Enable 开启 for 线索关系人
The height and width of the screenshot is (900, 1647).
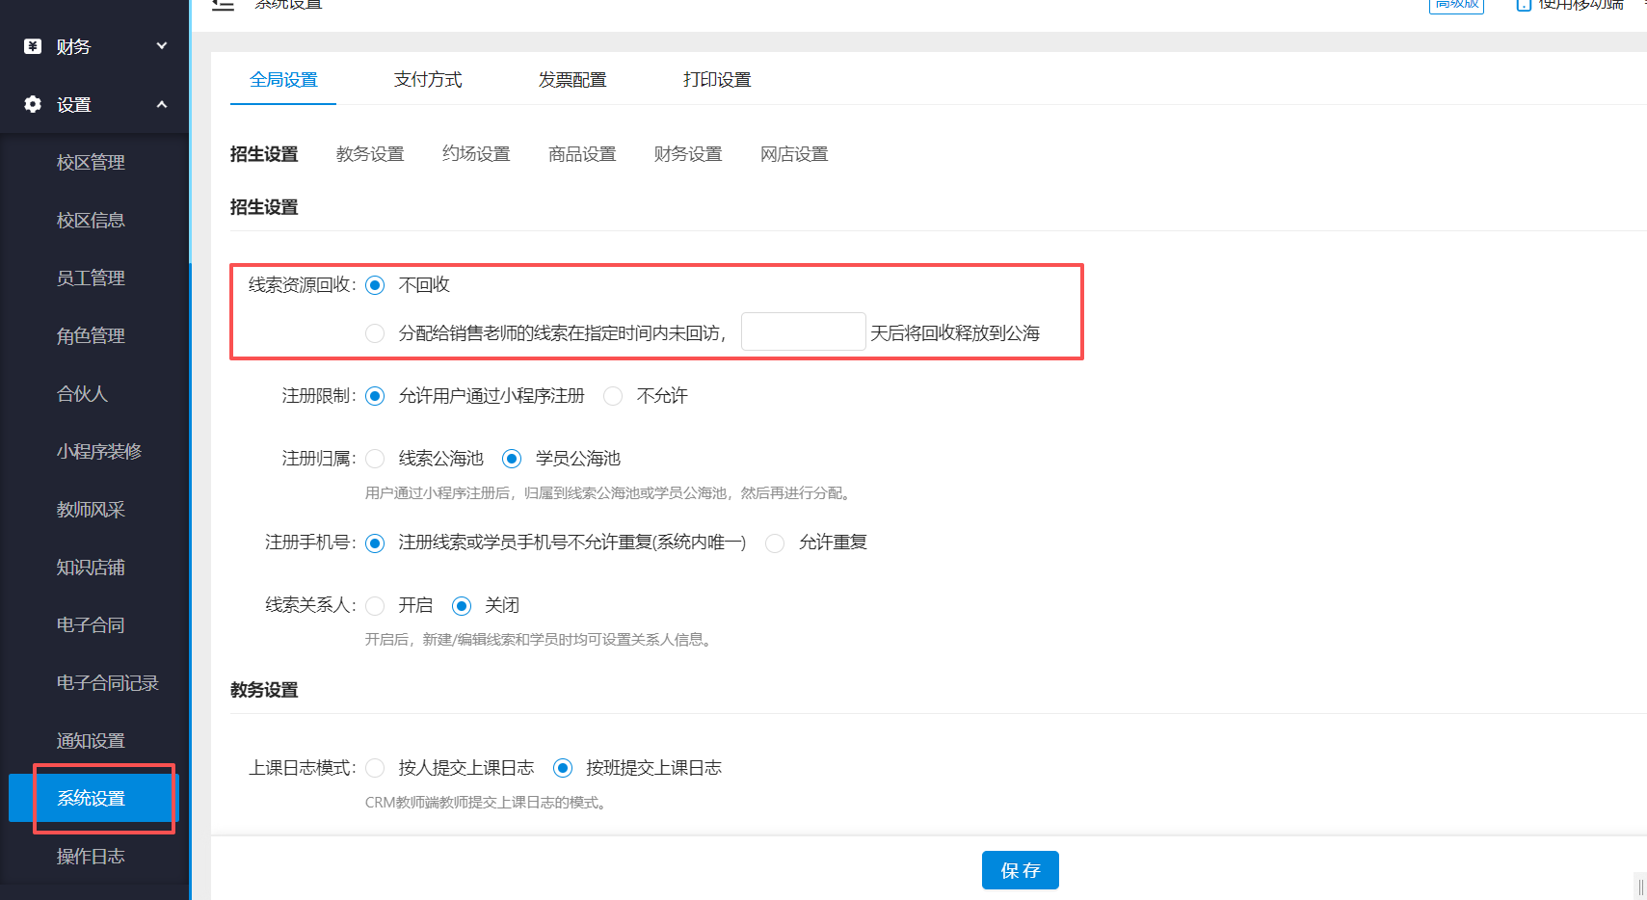375,605
